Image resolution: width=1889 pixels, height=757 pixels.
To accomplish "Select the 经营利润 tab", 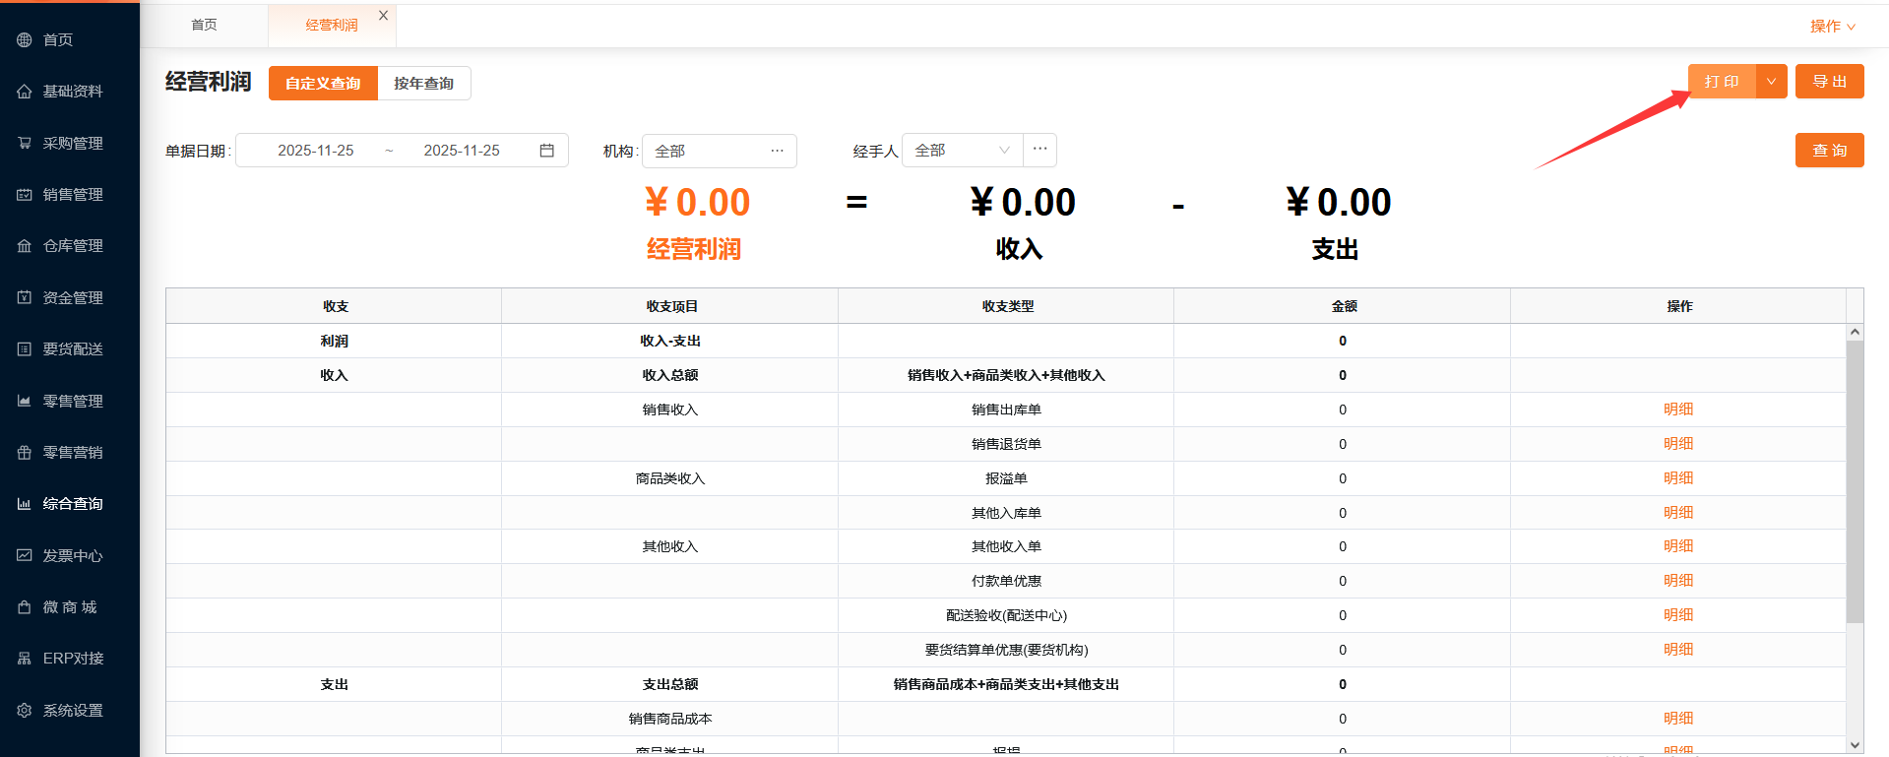I will point(332,26).
